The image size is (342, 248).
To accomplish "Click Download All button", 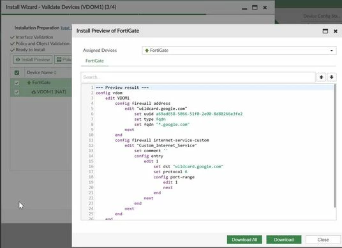I will 244,240.
